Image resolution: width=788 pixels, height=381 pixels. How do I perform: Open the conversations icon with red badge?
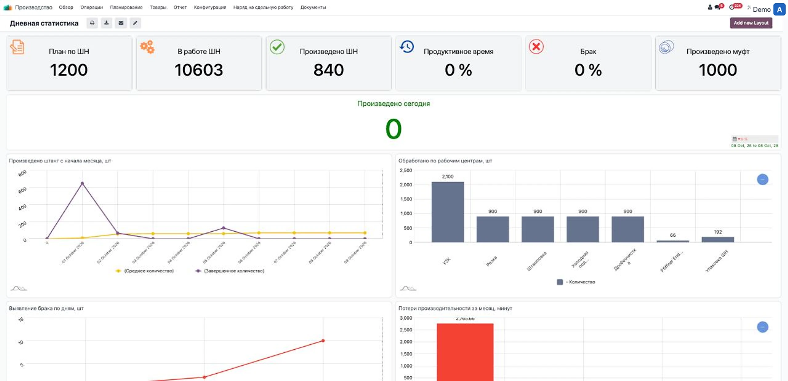(719, 7)
